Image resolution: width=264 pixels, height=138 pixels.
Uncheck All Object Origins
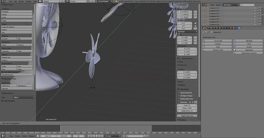point(178,96)
